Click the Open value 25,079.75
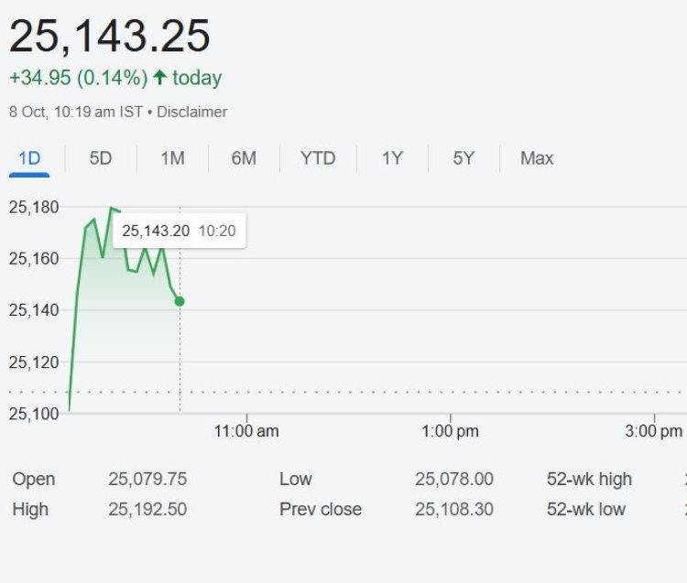The height and width of the screenshot is (583, 687). pos(147,479)
